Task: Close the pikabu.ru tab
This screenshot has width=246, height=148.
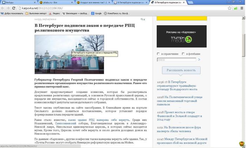Action: coord(72,2)
